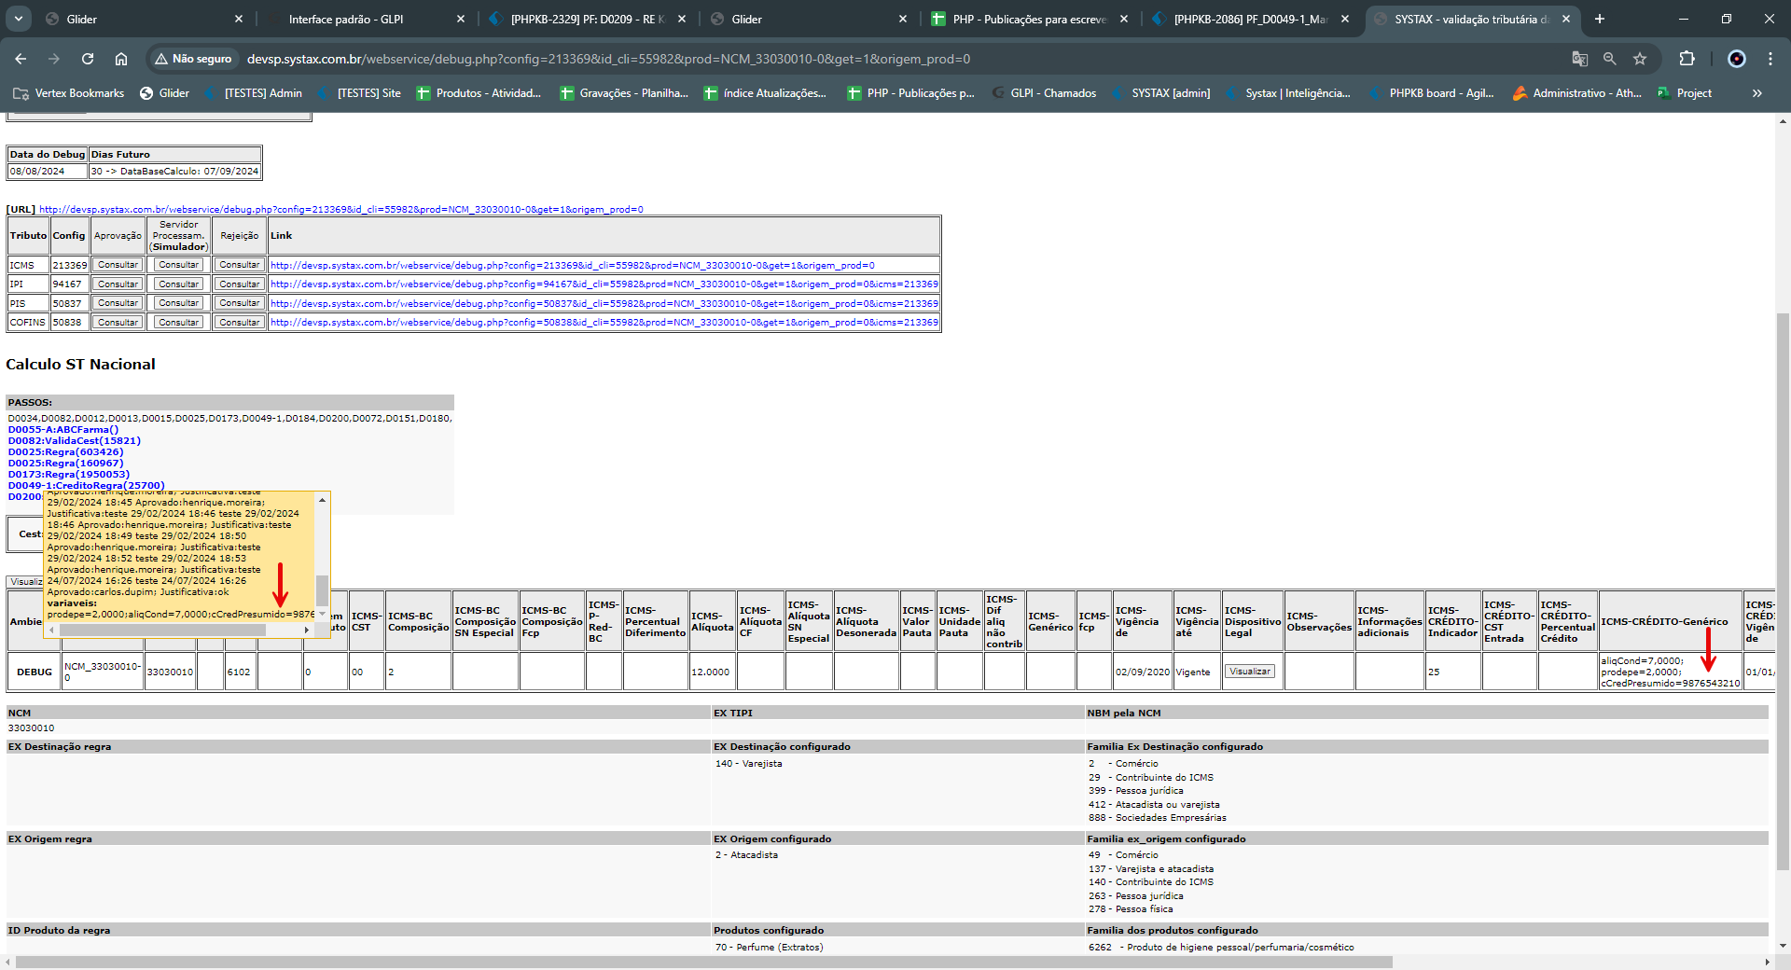The width and height of the screenshot is (1791, 970).
Task: Open the browser profile avatar
Action: pos(1737,59)
